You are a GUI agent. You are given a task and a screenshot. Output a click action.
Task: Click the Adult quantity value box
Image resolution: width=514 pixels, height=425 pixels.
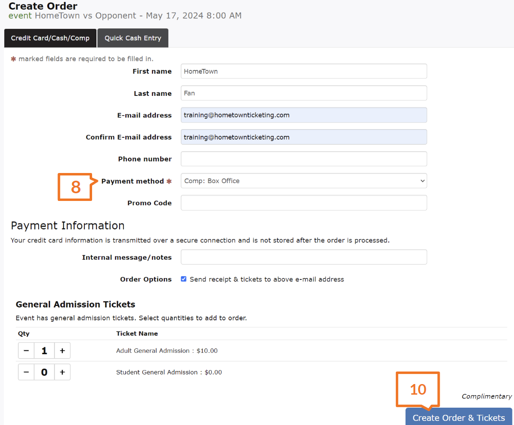(x=44, y=351)
